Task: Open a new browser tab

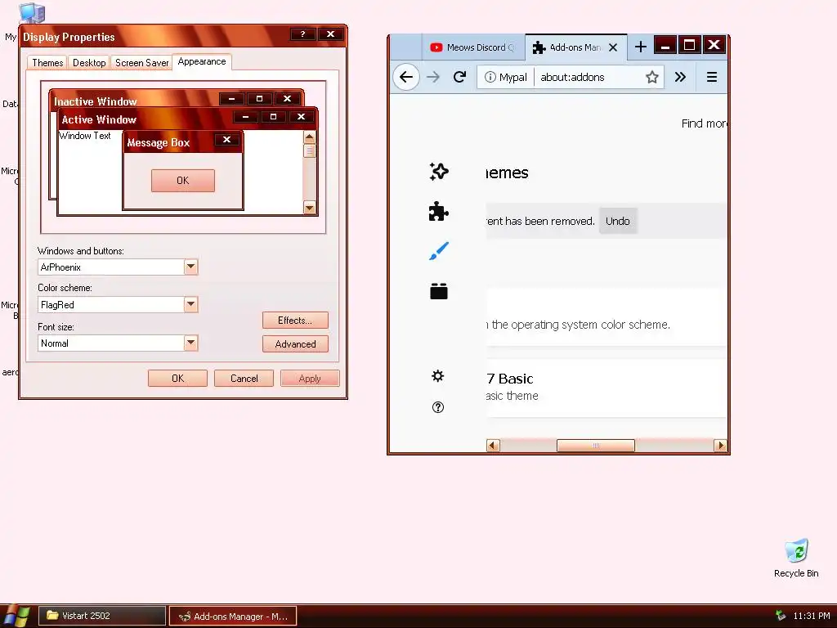Action: (641, 47)
